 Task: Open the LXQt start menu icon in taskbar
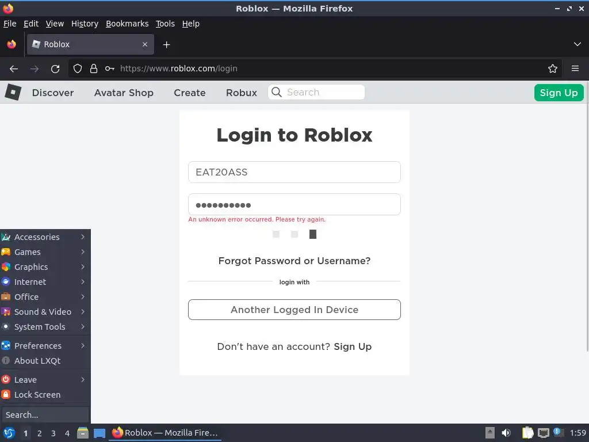click(x=9, y=433)
